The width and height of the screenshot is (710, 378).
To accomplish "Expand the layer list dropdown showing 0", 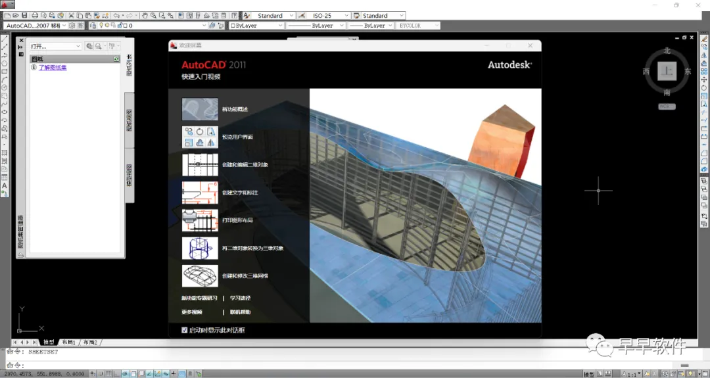I will (204, 26).
